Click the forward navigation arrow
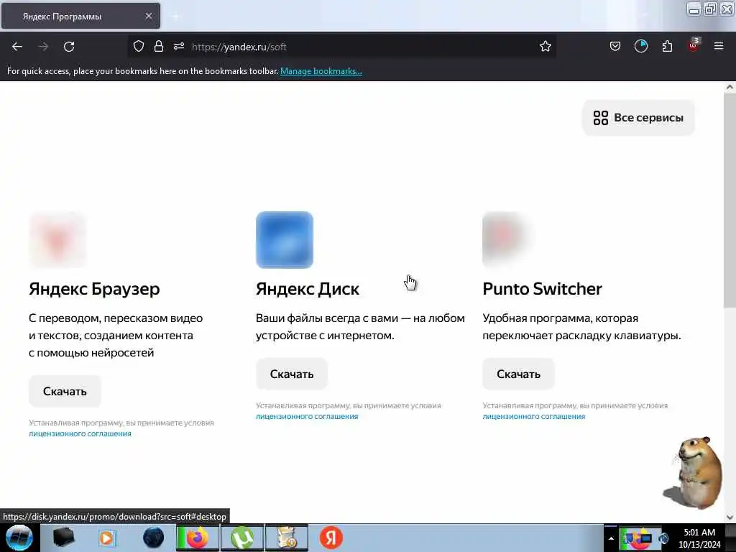 click(43, 47)
